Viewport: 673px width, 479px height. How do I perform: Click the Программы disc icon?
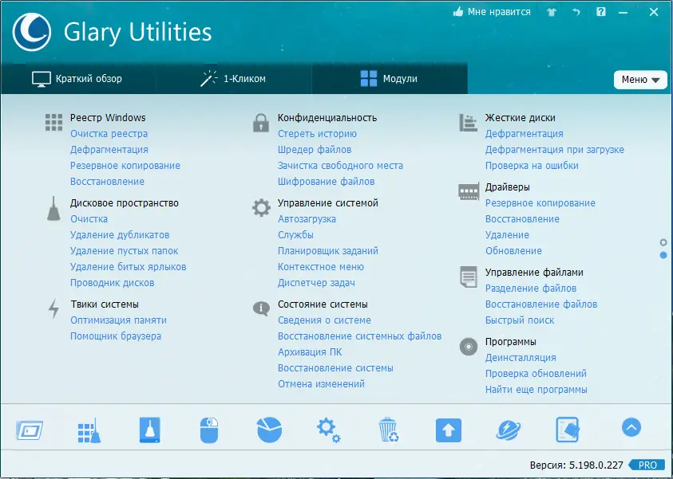469,346
